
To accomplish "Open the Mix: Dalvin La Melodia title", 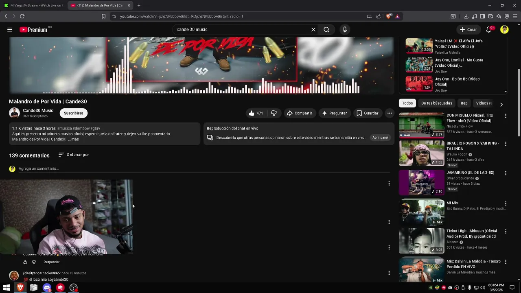I will 473,264.
